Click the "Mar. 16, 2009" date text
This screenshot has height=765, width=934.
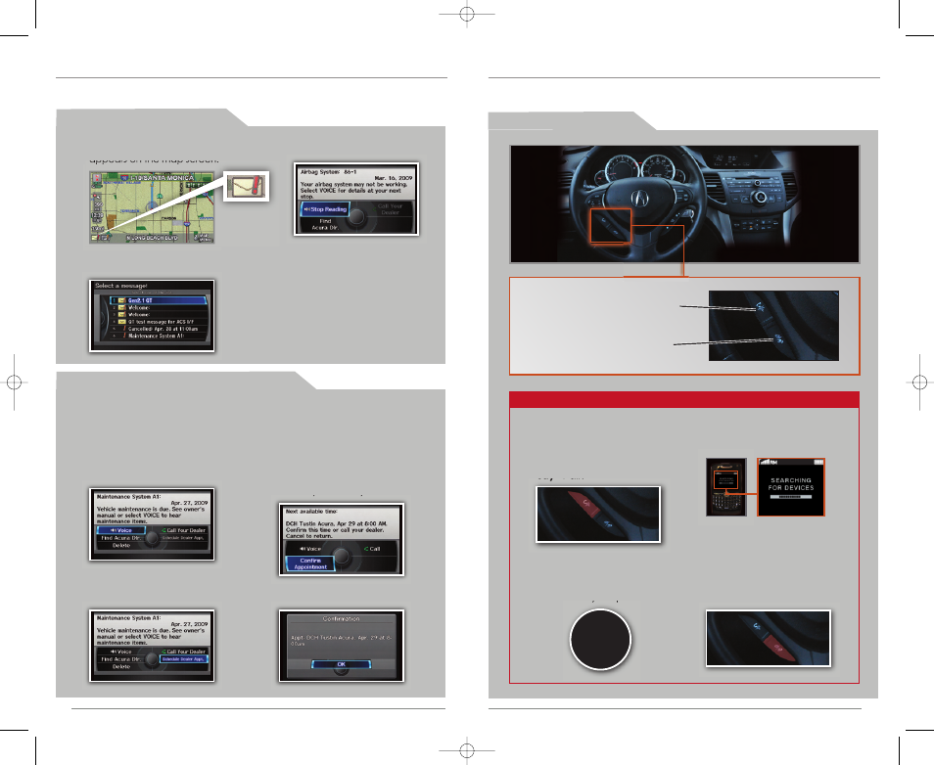[394, 178]
